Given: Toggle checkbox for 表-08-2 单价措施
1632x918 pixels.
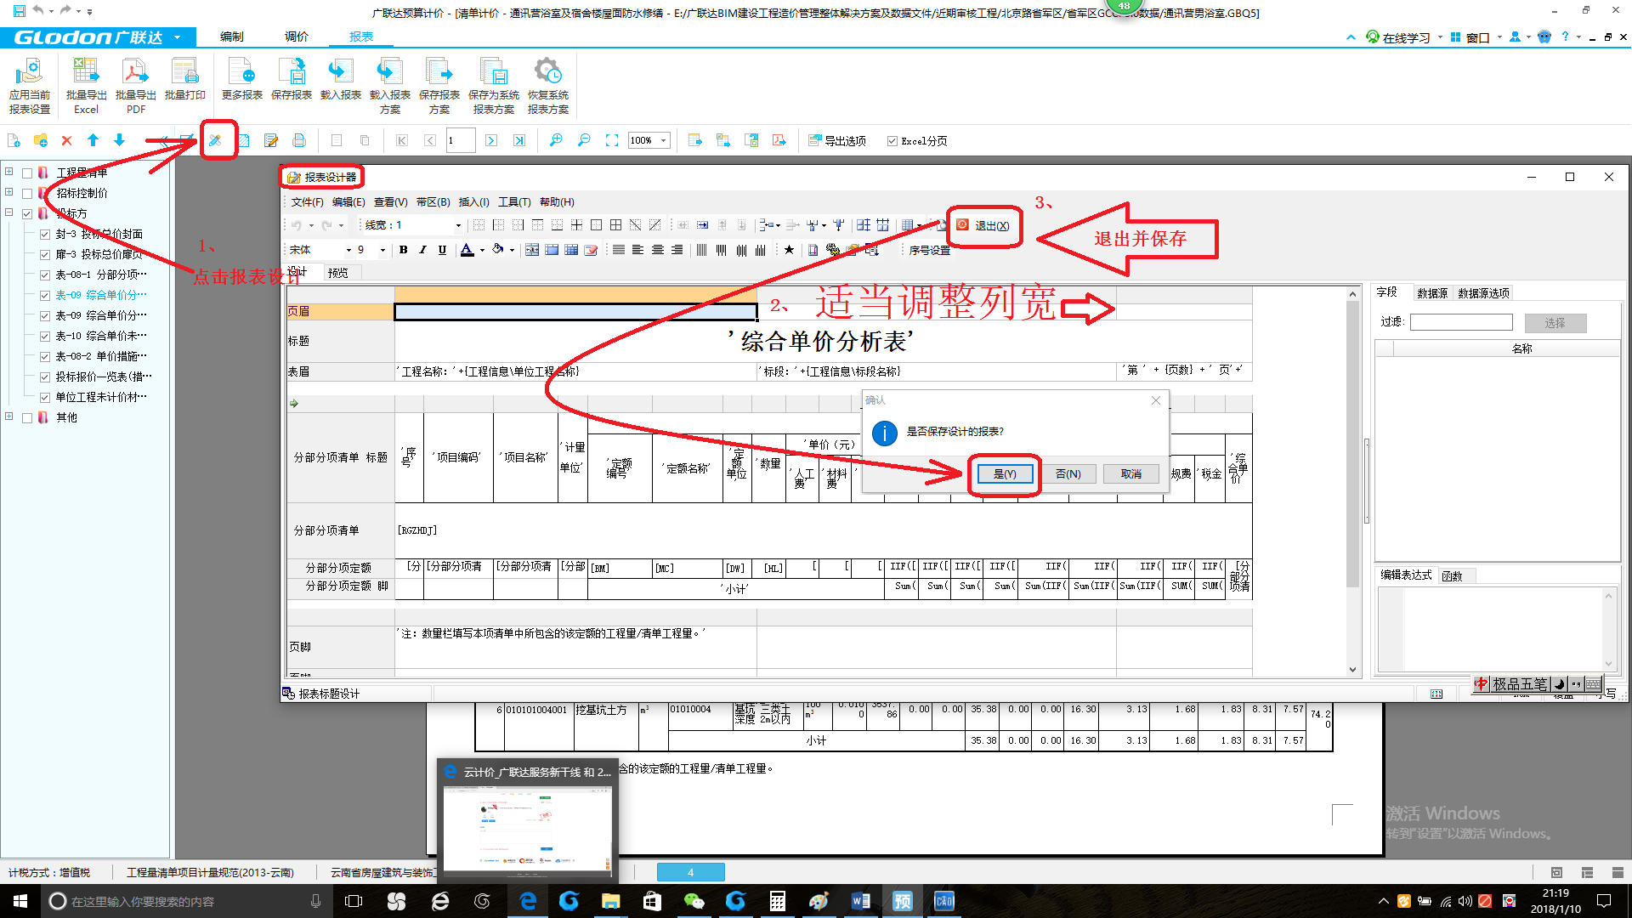Looking at the screenshot, I should click(x=45, y=356).
